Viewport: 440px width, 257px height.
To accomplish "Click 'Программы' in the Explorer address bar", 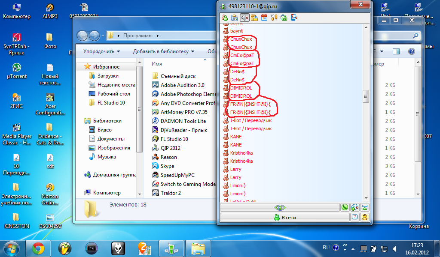I will point(138,36).
